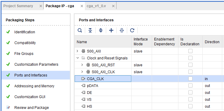Click the Expand All toolbar icon

click(x=101, y=30)
